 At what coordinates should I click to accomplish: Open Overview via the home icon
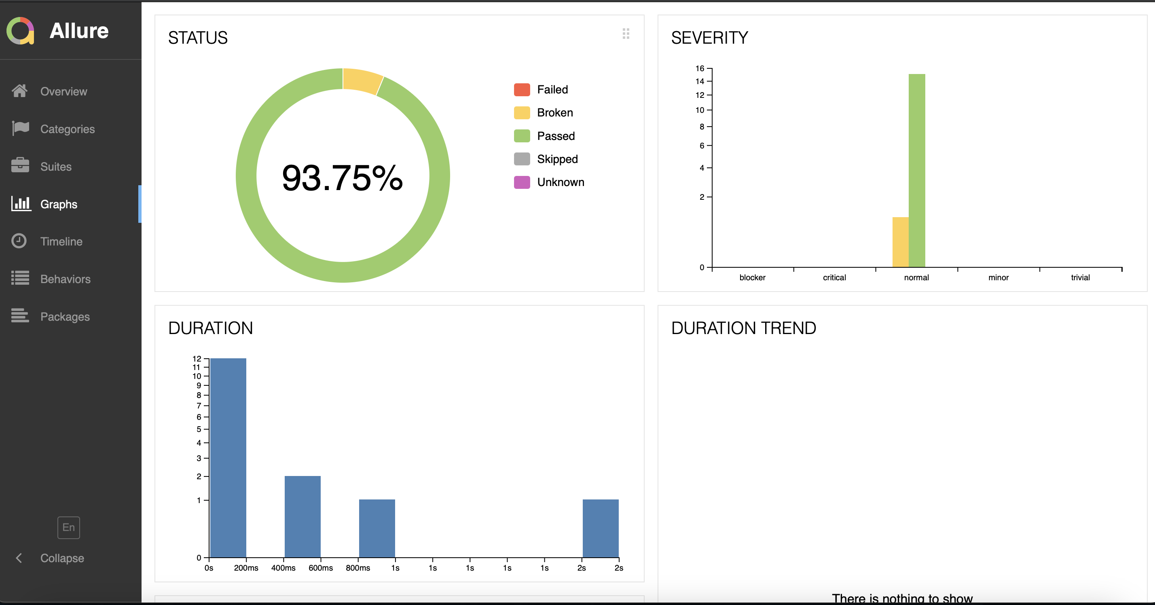point(20,91)
